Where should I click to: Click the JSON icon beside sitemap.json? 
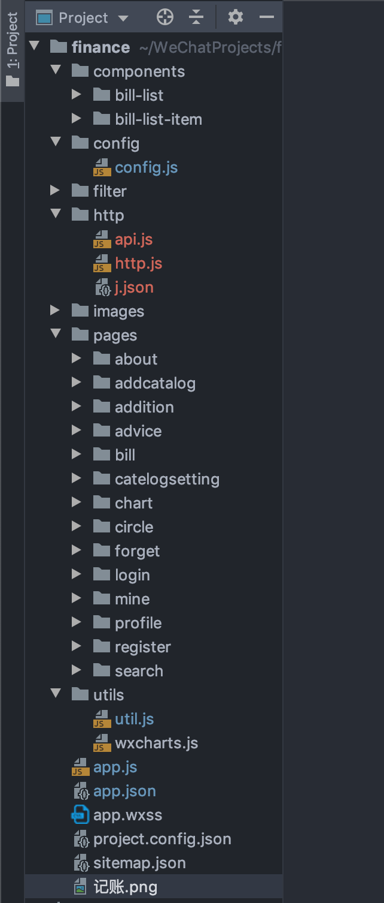pyautogui.click(x=80, y=863)
